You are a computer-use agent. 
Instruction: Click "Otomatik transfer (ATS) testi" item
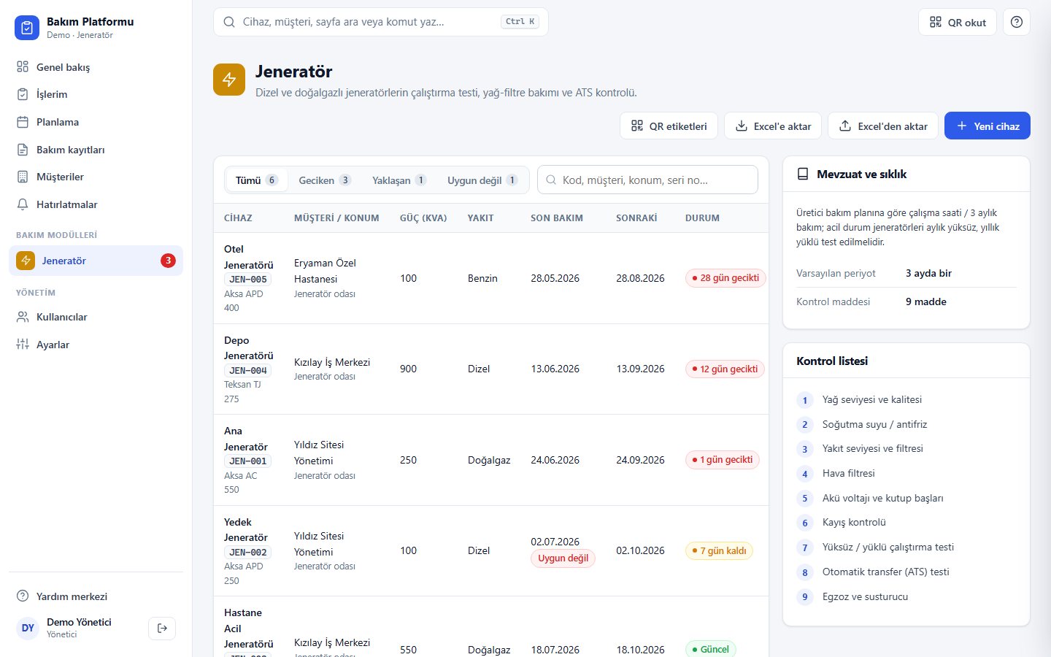tap(886, 572)
